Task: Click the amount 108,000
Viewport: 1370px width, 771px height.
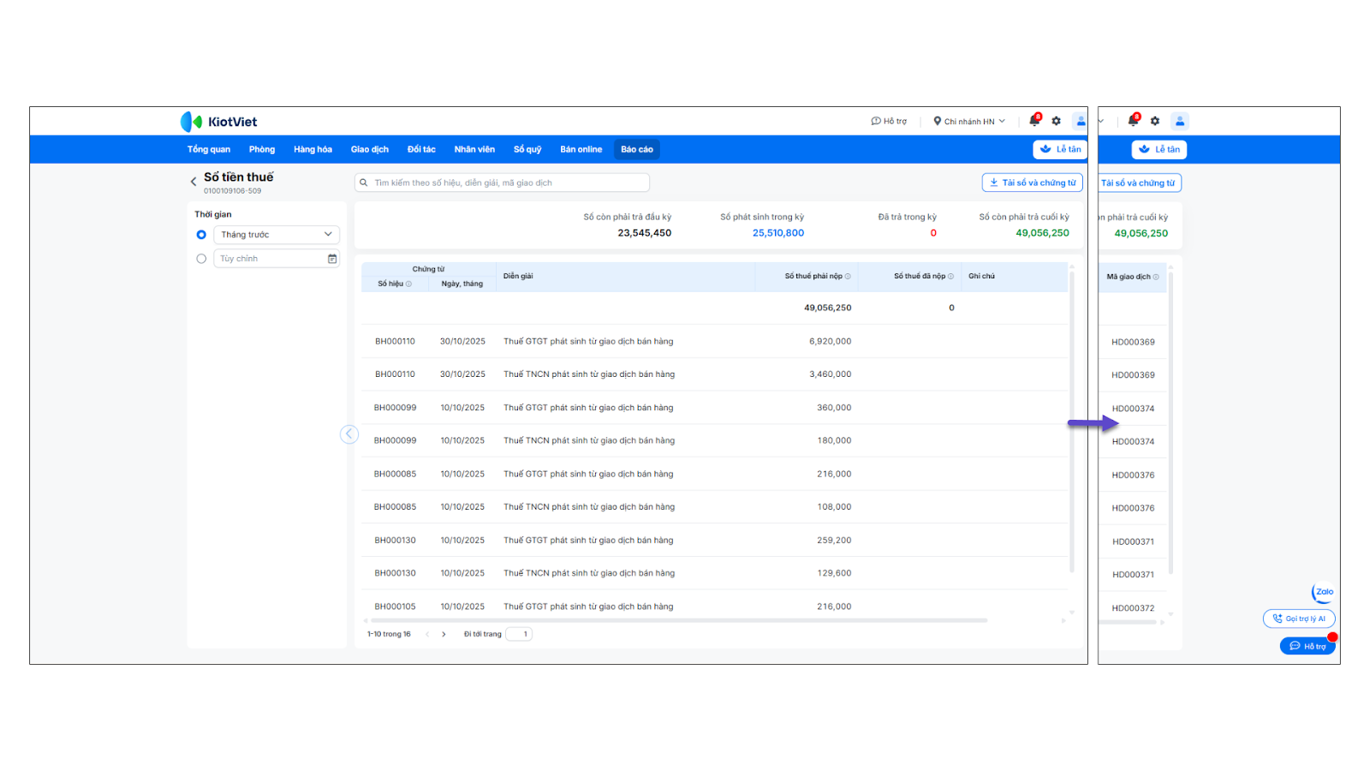Action: [834, 507]
